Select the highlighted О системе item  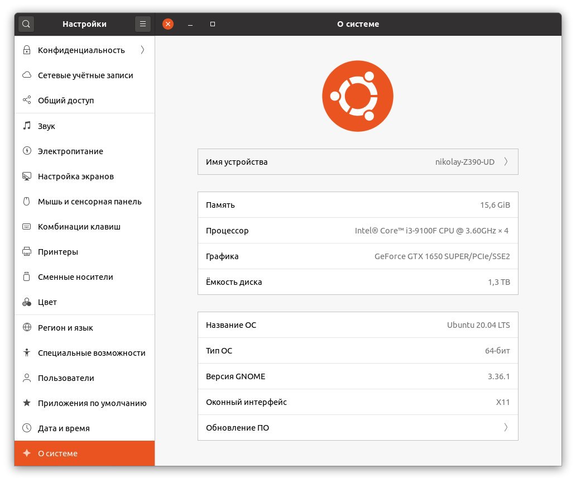coord(84,454)
